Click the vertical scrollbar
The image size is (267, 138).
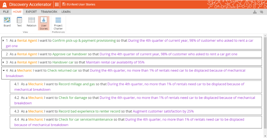[x=265, y=84]
